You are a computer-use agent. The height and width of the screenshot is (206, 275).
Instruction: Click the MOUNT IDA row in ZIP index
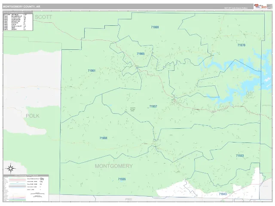tap(15, 21)
